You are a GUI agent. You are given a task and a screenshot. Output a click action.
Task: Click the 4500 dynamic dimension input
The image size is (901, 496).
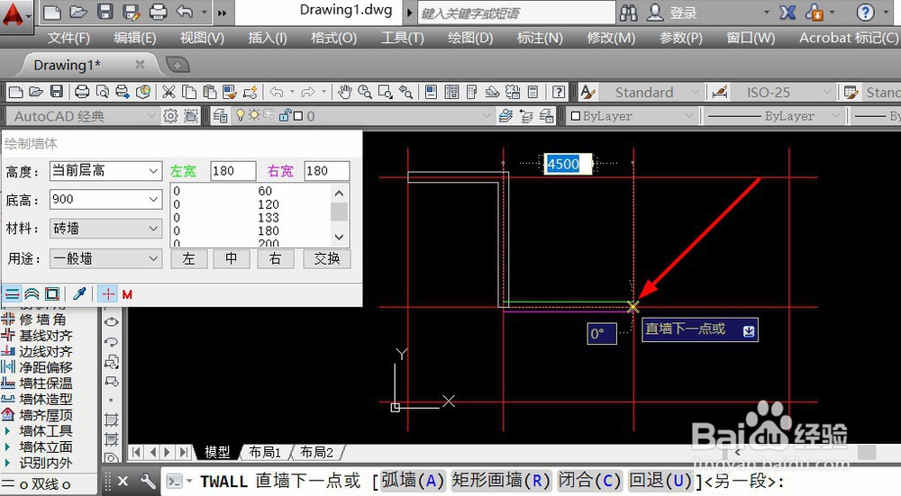point(568,164)
